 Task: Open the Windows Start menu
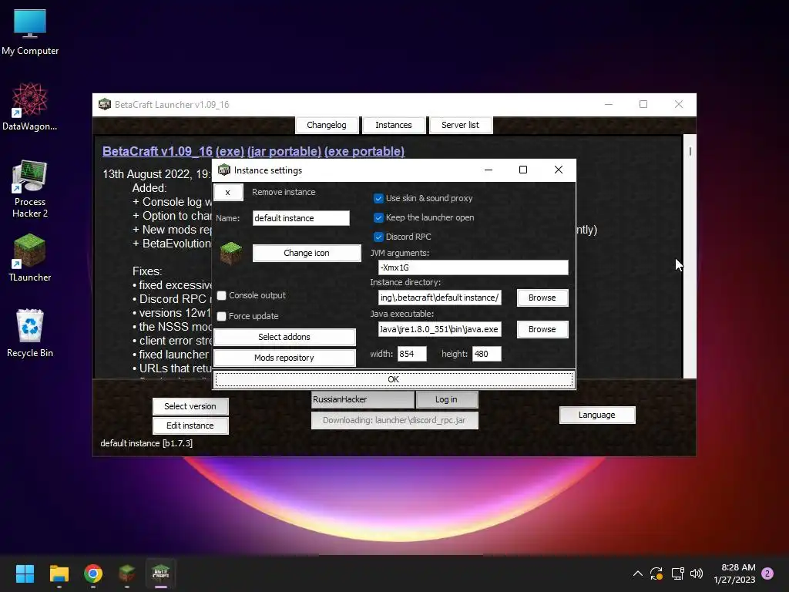coord(25,573)
